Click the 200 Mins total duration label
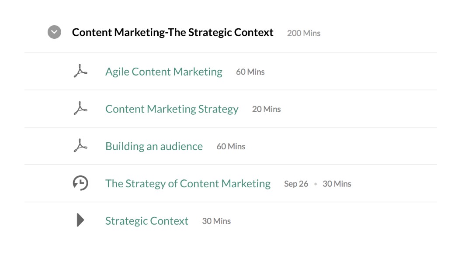Screen dimensions: 465x254 point(304,33)
